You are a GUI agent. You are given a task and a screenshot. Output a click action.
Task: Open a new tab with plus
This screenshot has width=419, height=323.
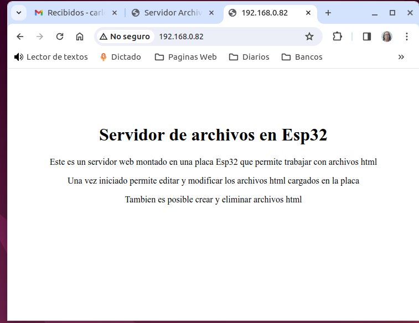328,13
